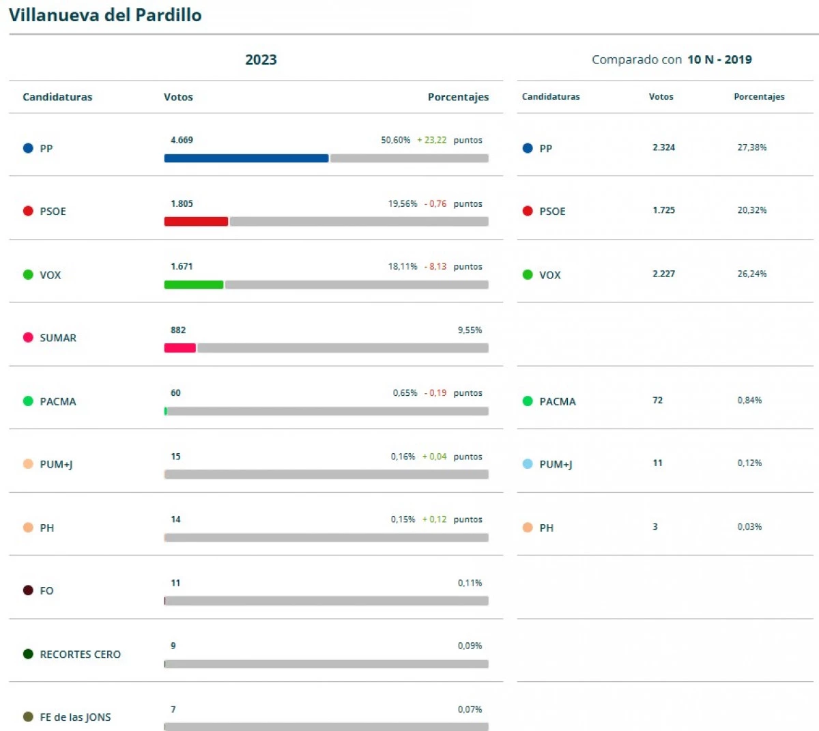Viewport: 819px width, 731px height.
Task: Click the pink SUMAR vote percentage bar
Action: pos(180,348)
